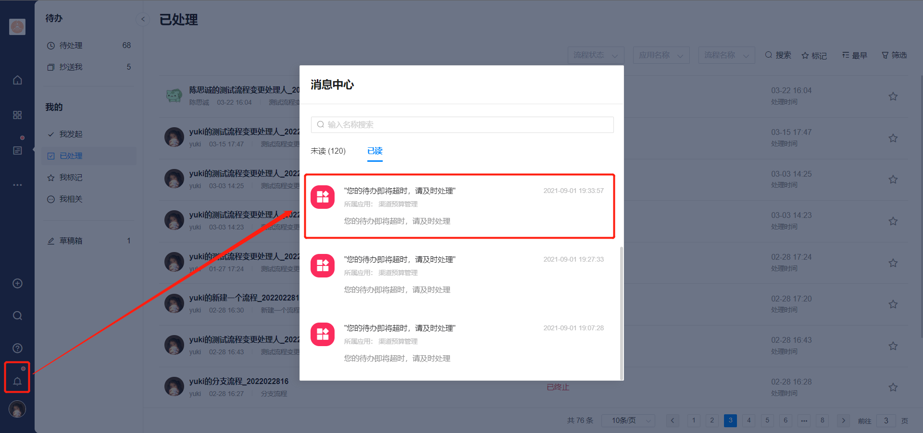Open the more options ellipsis in sidebar
Viewport: 923px width, 433px height.
tap(17, 185)
